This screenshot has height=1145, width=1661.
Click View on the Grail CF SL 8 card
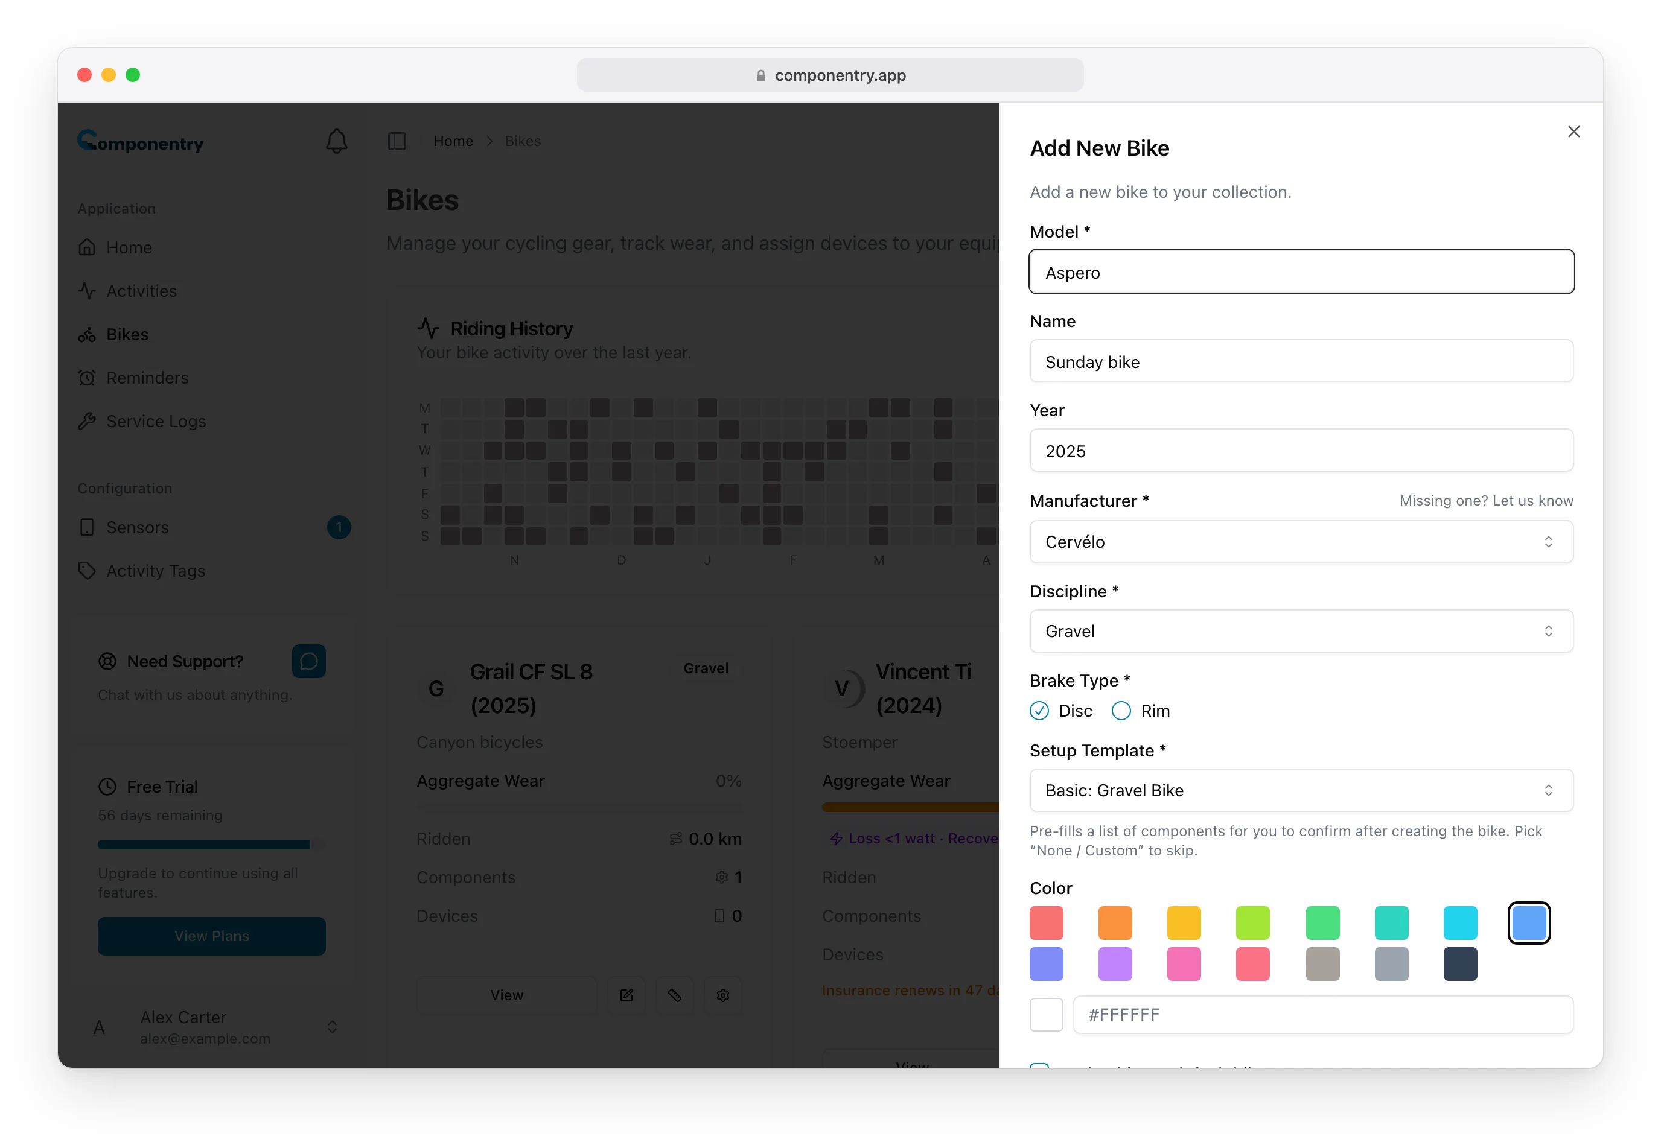507,995
